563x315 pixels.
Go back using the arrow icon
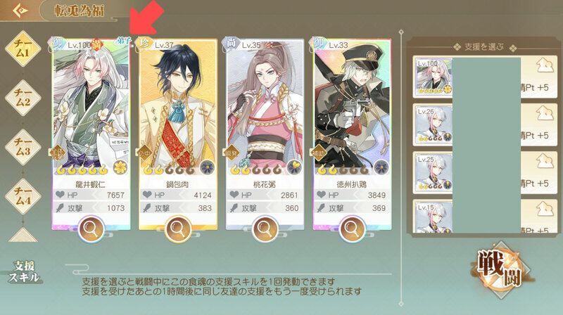(20, 11)
